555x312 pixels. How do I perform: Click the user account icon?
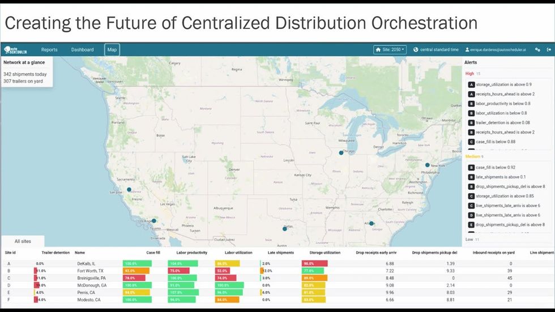[467, 50]
